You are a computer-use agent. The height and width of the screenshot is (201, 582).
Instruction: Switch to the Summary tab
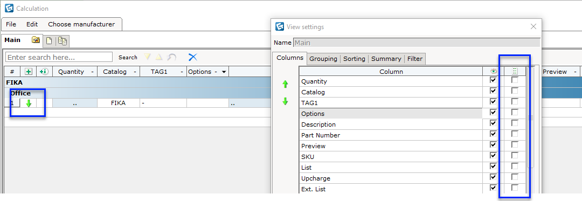[x=386, y=59]
